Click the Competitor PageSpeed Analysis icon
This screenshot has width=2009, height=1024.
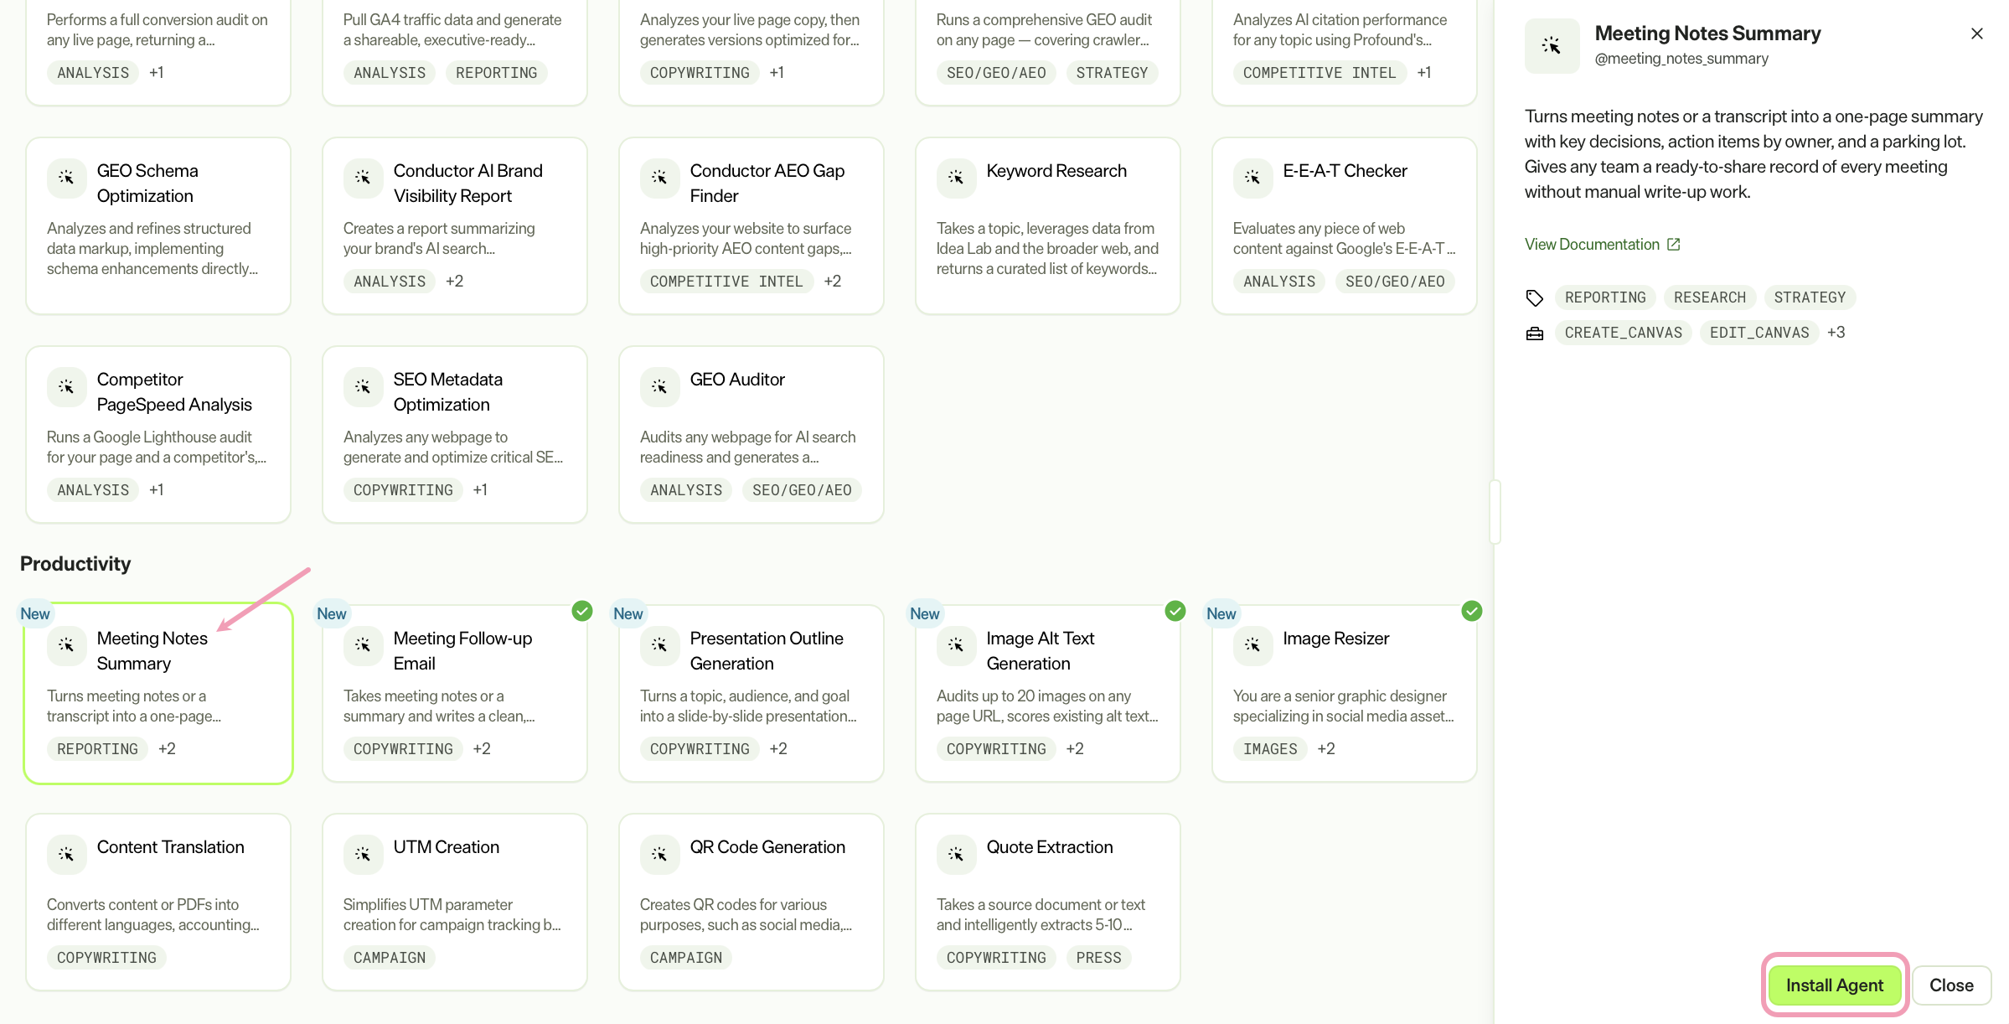point(66,386)
